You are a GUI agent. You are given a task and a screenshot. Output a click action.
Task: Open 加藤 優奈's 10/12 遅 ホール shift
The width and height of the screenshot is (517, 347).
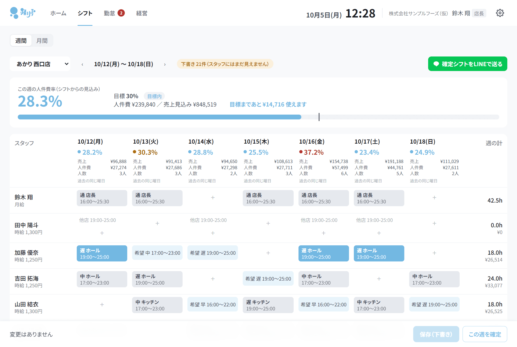click(102, 253)
